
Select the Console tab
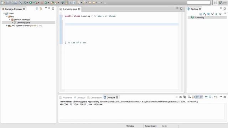[x=111, y=97]
